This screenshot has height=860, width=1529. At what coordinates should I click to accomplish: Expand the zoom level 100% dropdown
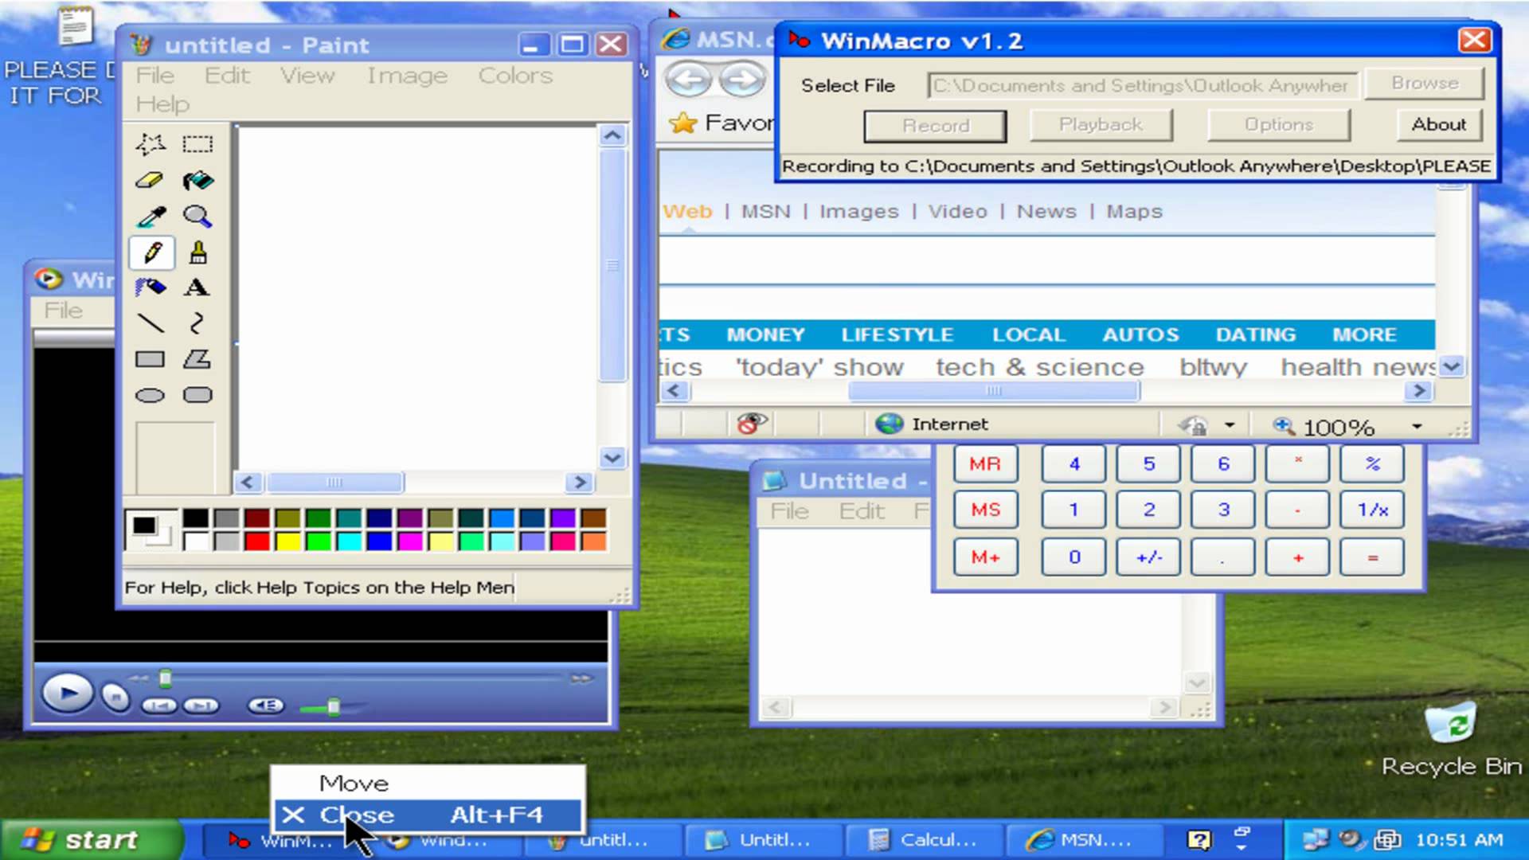tap(1417, 427)
